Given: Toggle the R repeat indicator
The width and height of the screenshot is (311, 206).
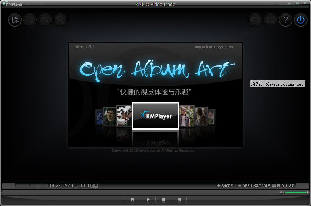Looking at the screenshot, I should (x=92, y=186).
